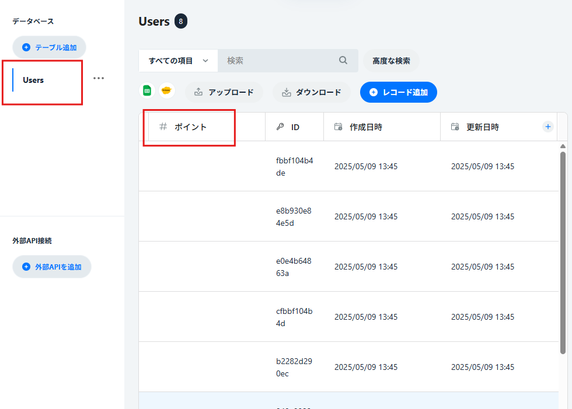
Task: Select the record ID b2282d290ec
Action: [x=294, y=368]
